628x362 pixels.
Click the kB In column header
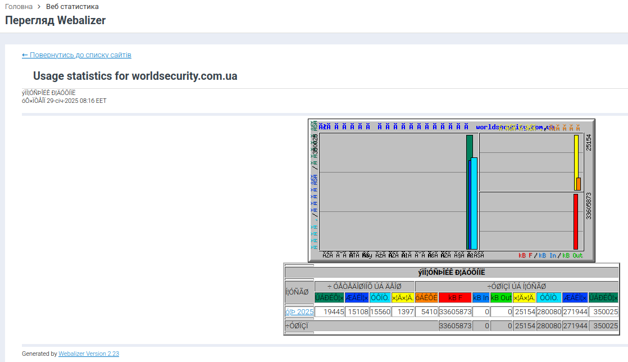pos(480,297)
